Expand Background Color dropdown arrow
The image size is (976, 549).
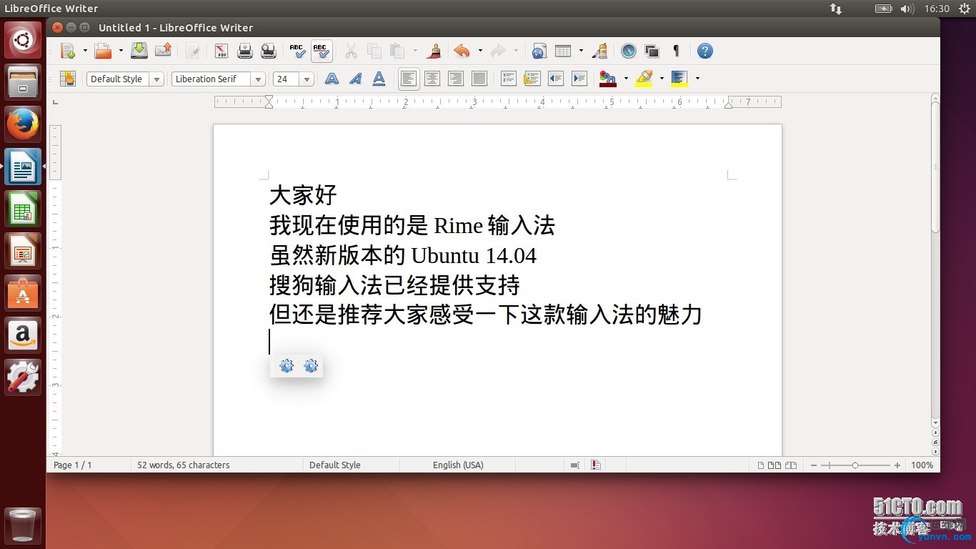pyautogui.click(x=697, y=79)
